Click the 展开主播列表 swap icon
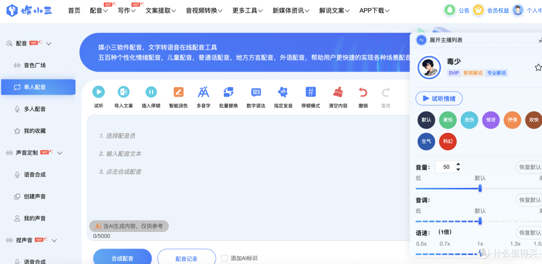 (x=421, y=40)
